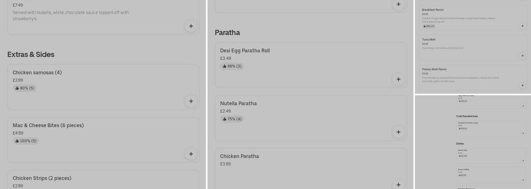Click the 80% rating badge on Chicken samosas

(25, 88)
